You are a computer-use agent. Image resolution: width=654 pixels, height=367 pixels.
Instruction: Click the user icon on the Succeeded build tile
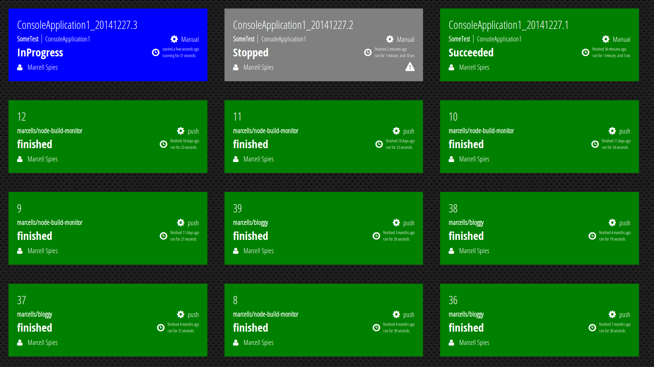[x=451, y=67]
